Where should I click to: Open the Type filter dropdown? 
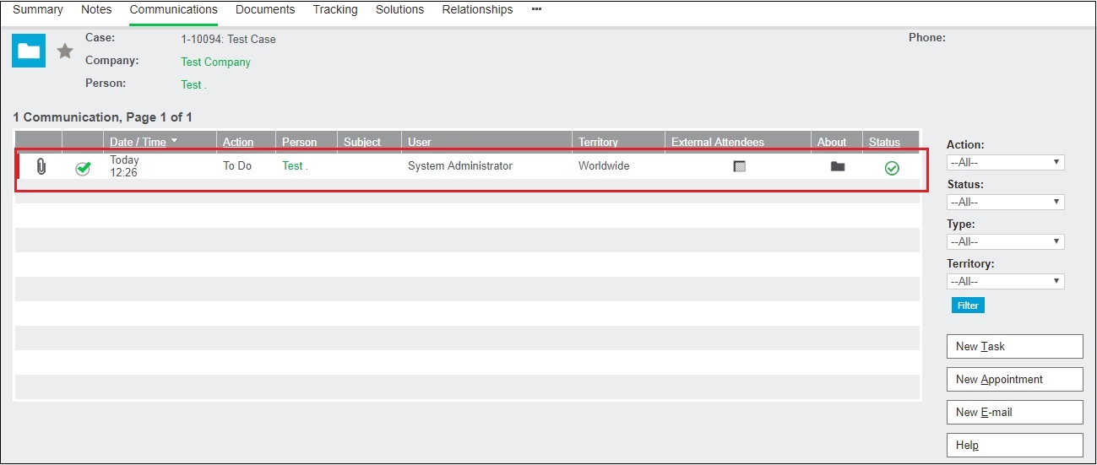click(1005, 241)
